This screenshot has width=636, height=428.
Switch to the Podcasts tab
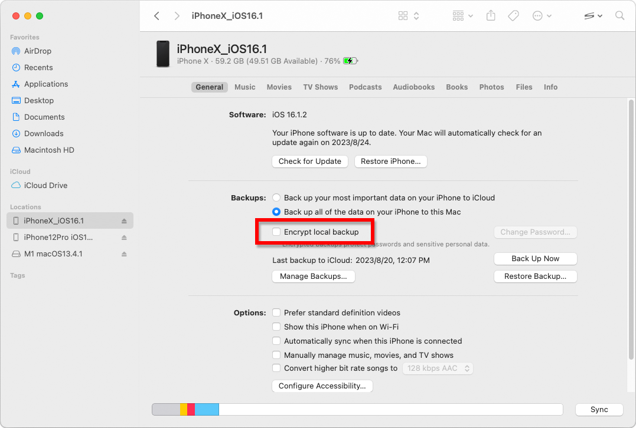click(x=365, y=87)
